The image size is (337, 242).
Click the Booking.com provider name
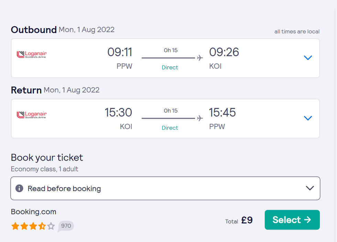pos(34,212)
